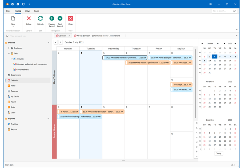Close the Calendar tab
Viewport: 243px width, 168px height.
[69, 36]
